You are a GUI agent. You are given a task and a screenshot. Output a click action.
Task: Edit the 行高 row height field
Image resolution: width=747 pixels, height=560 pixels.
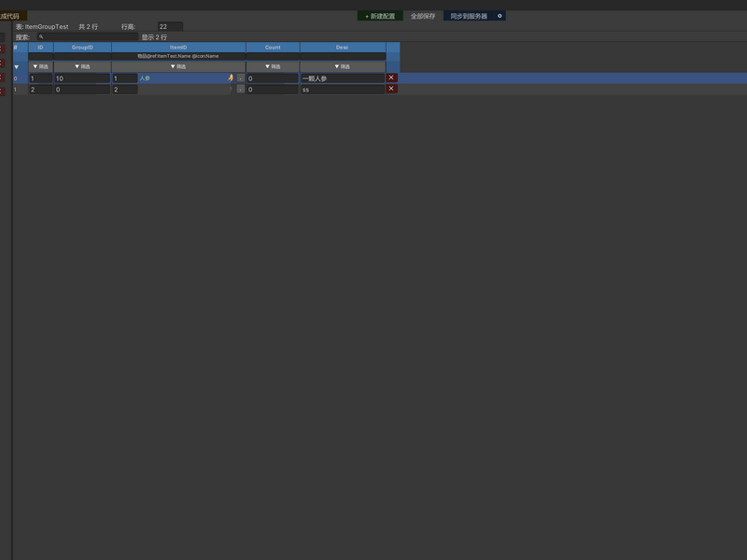(x=170, y=27)
